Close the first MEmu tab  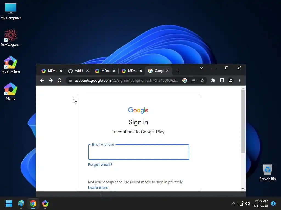pyautogui.click(x=61, y=71)
